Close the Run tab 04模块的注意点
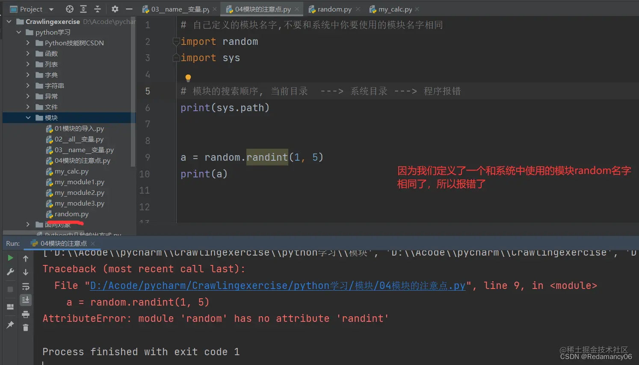The height and width of the screenshot is (365, 639). coord(93,244)
